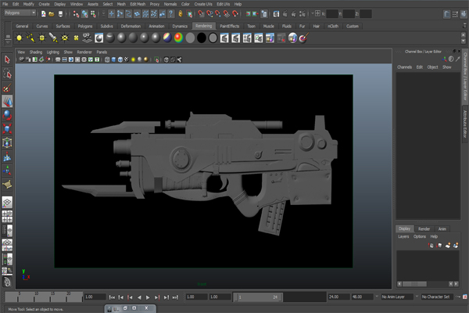Viewport: 469px width, 313px height.
Task: Create an area light from shelf
Action: 65,38
